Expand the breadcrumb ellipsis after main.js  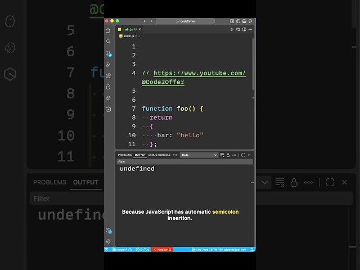(x=139, y=36)
